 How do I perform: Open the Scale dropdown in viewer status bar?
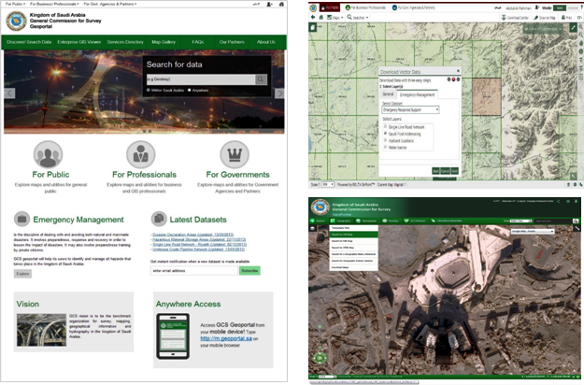point(328,185)
